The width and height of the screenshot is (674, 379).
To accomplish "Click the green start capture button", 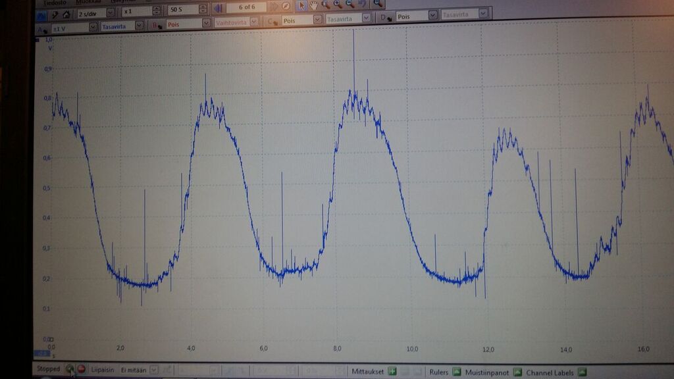I will (70, 368).
